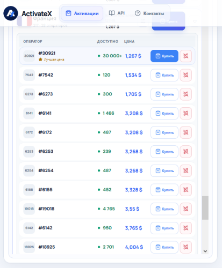Click red block icon for operator #18925
This screenshot has width=222, height=268.
[x=186, y=247]
